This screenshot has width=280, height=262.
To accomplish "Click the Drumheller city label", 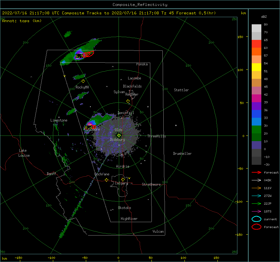I will point(182,154).
